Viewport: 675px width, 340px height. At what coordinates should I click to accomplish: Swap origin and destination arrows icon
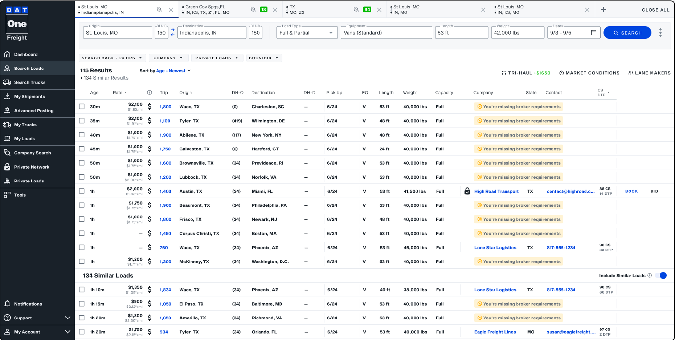[x=173, y=32]
